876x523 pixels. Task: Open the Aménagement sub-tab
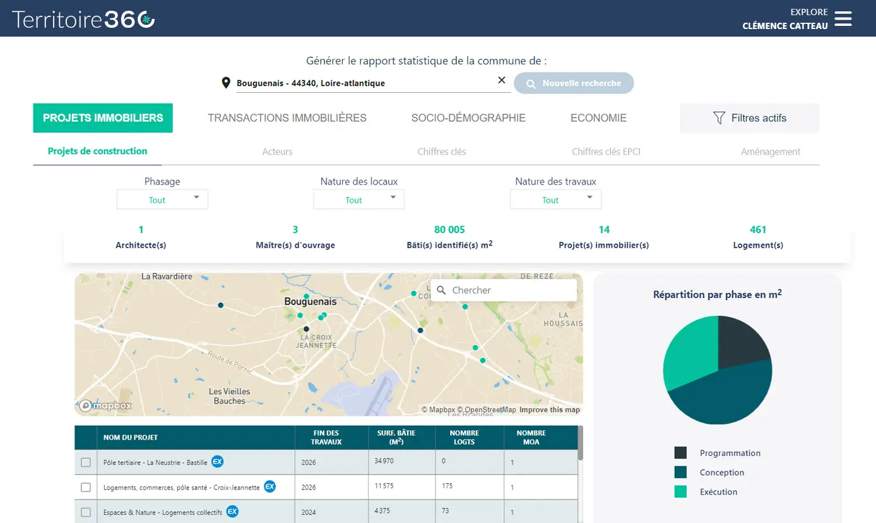click(771, 152)
